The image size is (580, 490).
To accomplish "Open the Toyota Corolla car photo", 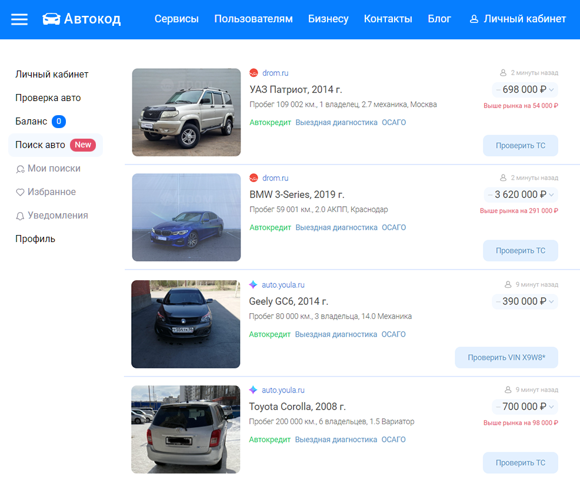I will coord(186,429).
